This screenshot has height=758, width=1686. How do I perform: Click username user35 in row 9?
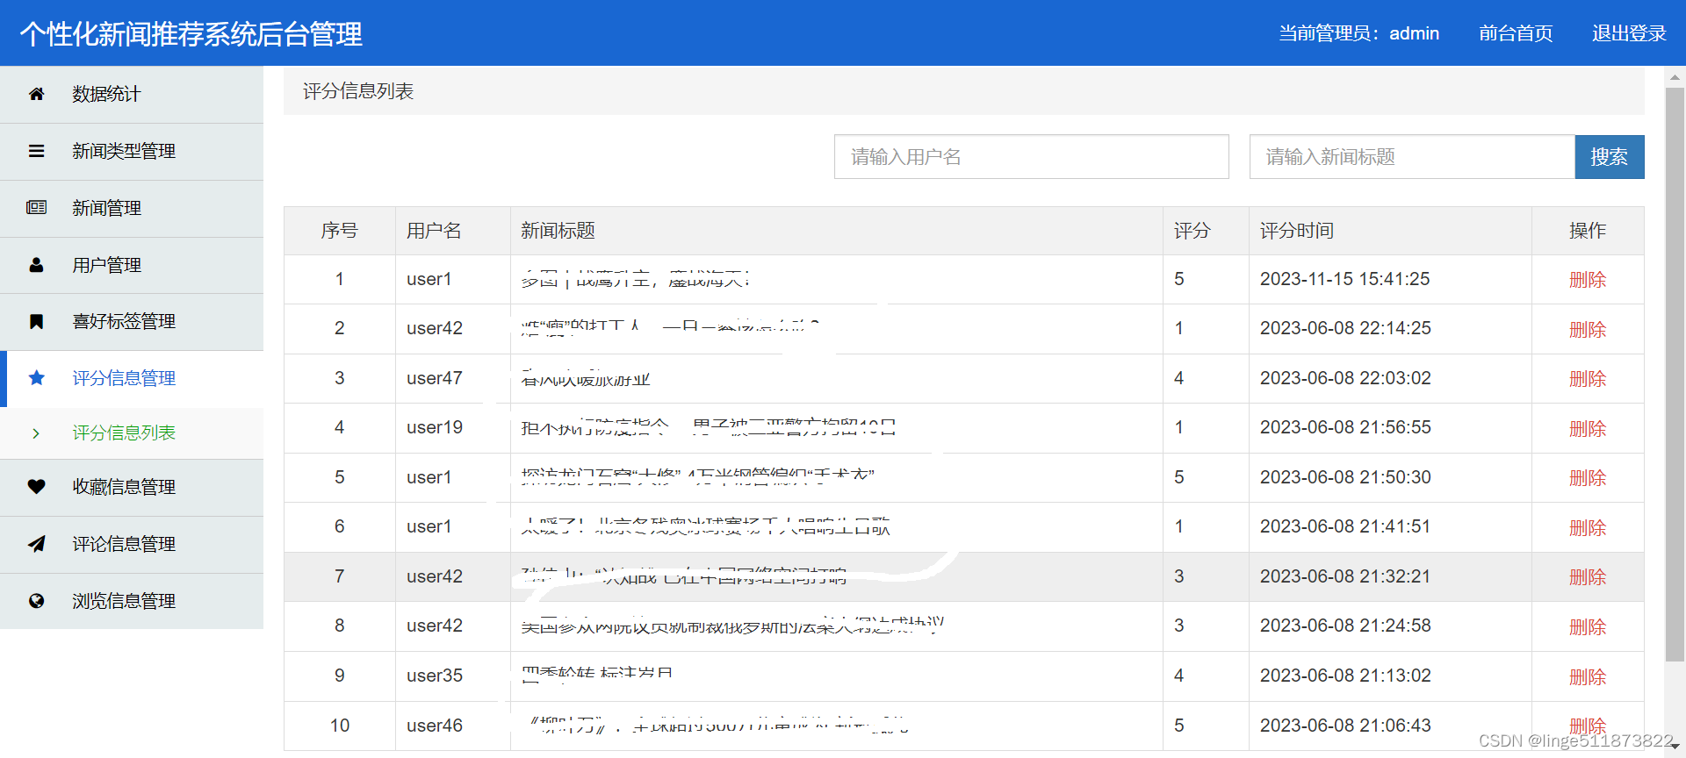pos(434,676)
